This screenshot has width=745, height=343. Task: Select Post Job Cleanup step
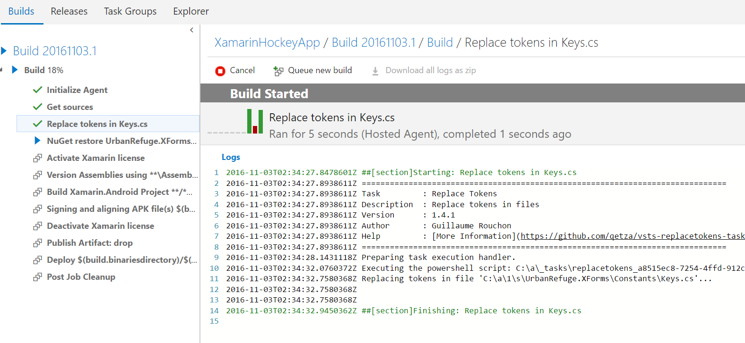81,277
